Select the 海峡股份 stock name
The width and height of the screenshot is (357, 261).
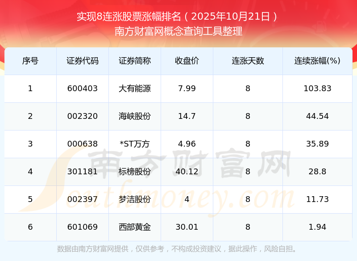click(x=135, y=116)
